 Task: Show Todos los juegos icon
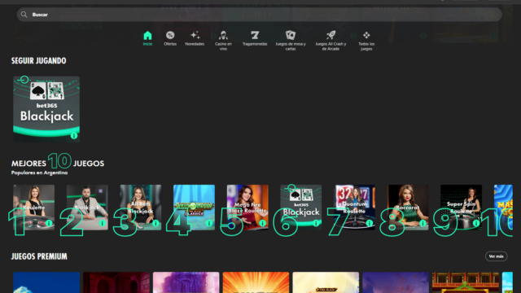366,35
